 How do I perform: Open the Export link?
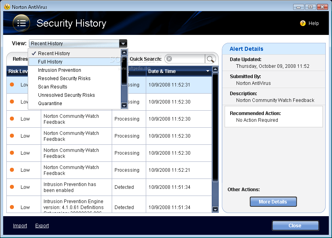pyautogui.click(x=42, y=225)
